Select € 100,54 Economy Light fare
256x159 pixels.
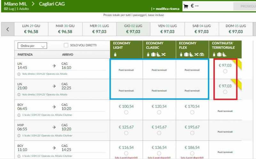[x=126, y=112]
